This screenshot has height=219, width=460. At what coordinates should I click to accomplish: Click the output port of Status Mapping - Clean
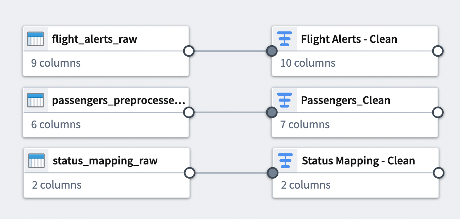click(x=438, y=173)
